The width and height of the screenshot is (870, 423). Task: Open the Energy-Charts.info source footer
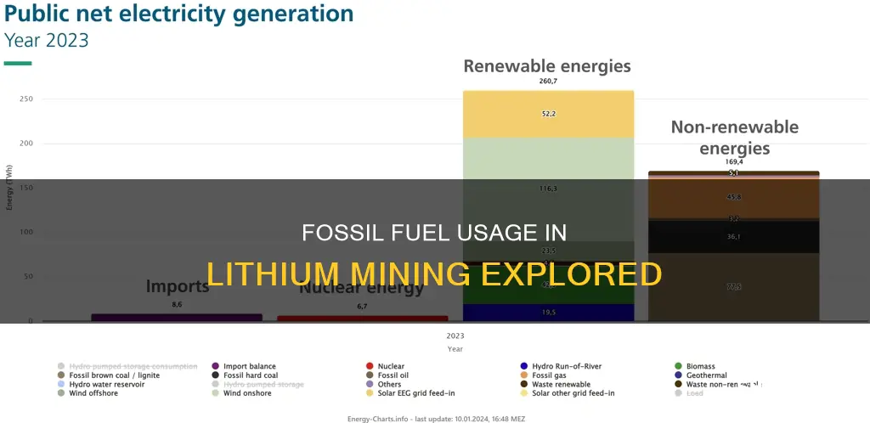(x=436, y=419)
